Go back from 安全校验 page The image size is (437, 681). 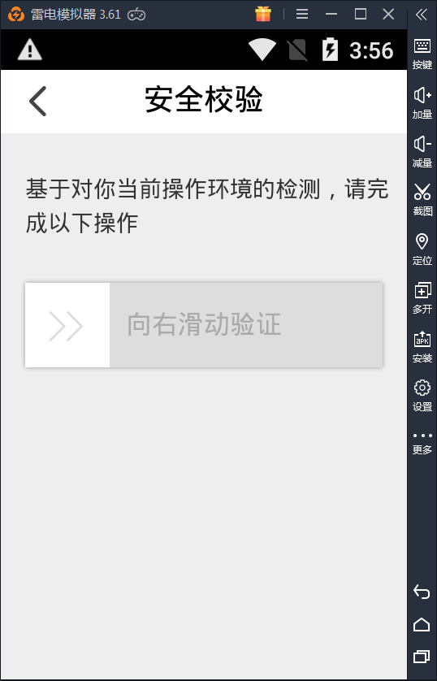click(37, 102)
